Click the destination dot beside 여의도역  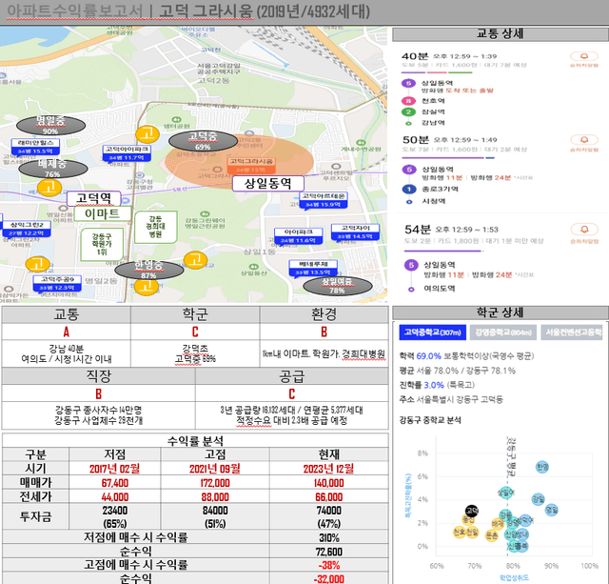coord(411,290)
